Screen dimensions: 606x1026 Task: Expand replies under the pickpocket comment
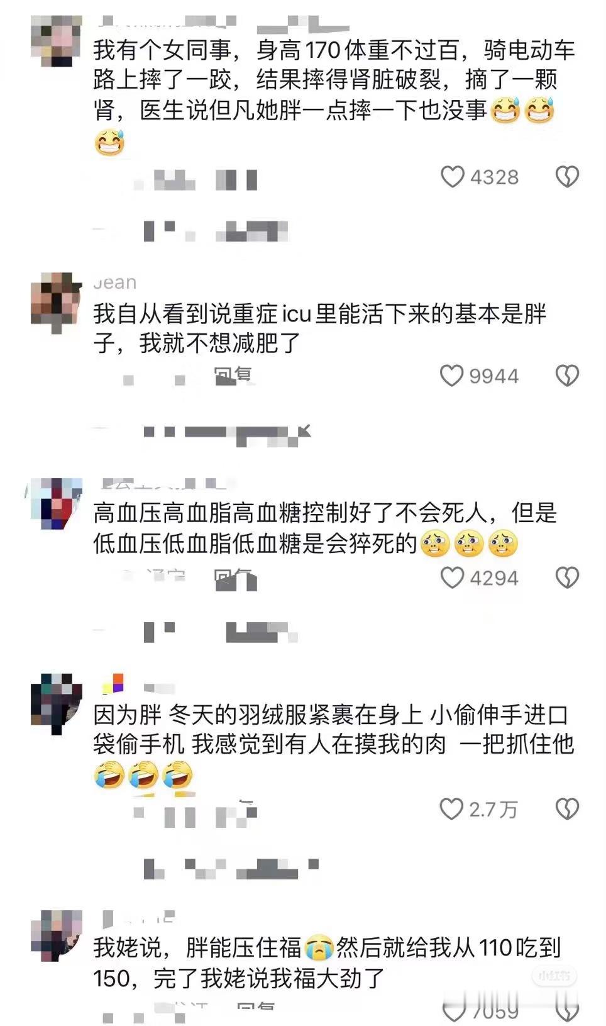(229, 869)
